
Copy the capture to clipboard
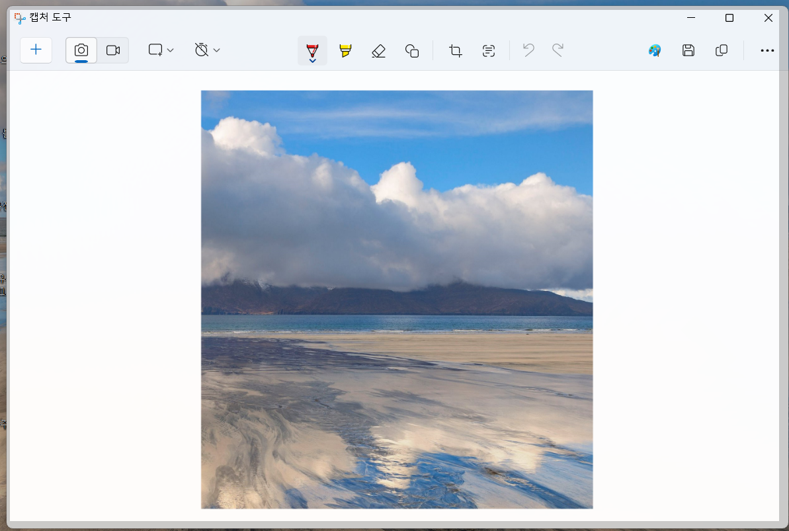[x=722, y=50]
